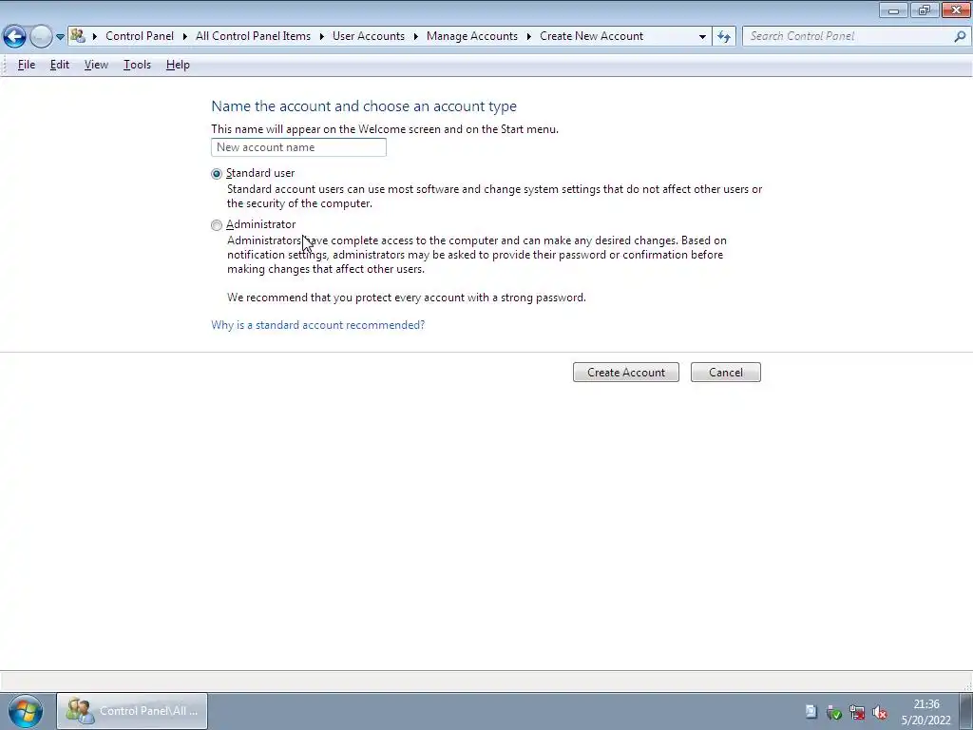Select the Standard user radio button
973x730 pixels.
click(217, 174)
